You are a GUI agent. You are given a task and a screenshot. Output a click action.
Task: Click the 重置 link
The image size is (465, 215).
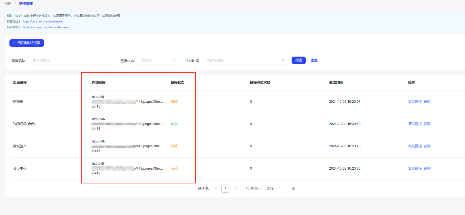pos(314,60)
